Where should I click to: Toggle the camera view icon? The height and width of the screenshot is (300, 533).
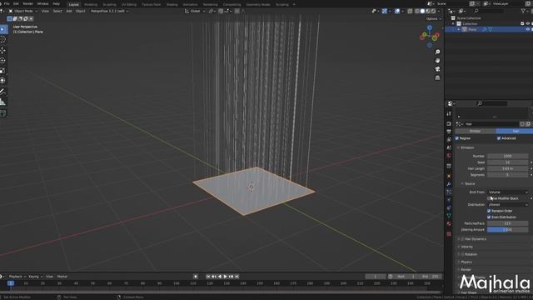point(437,69)
